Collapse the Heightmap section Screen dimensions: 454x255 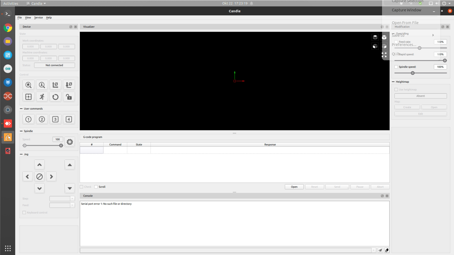coord(393,82)
